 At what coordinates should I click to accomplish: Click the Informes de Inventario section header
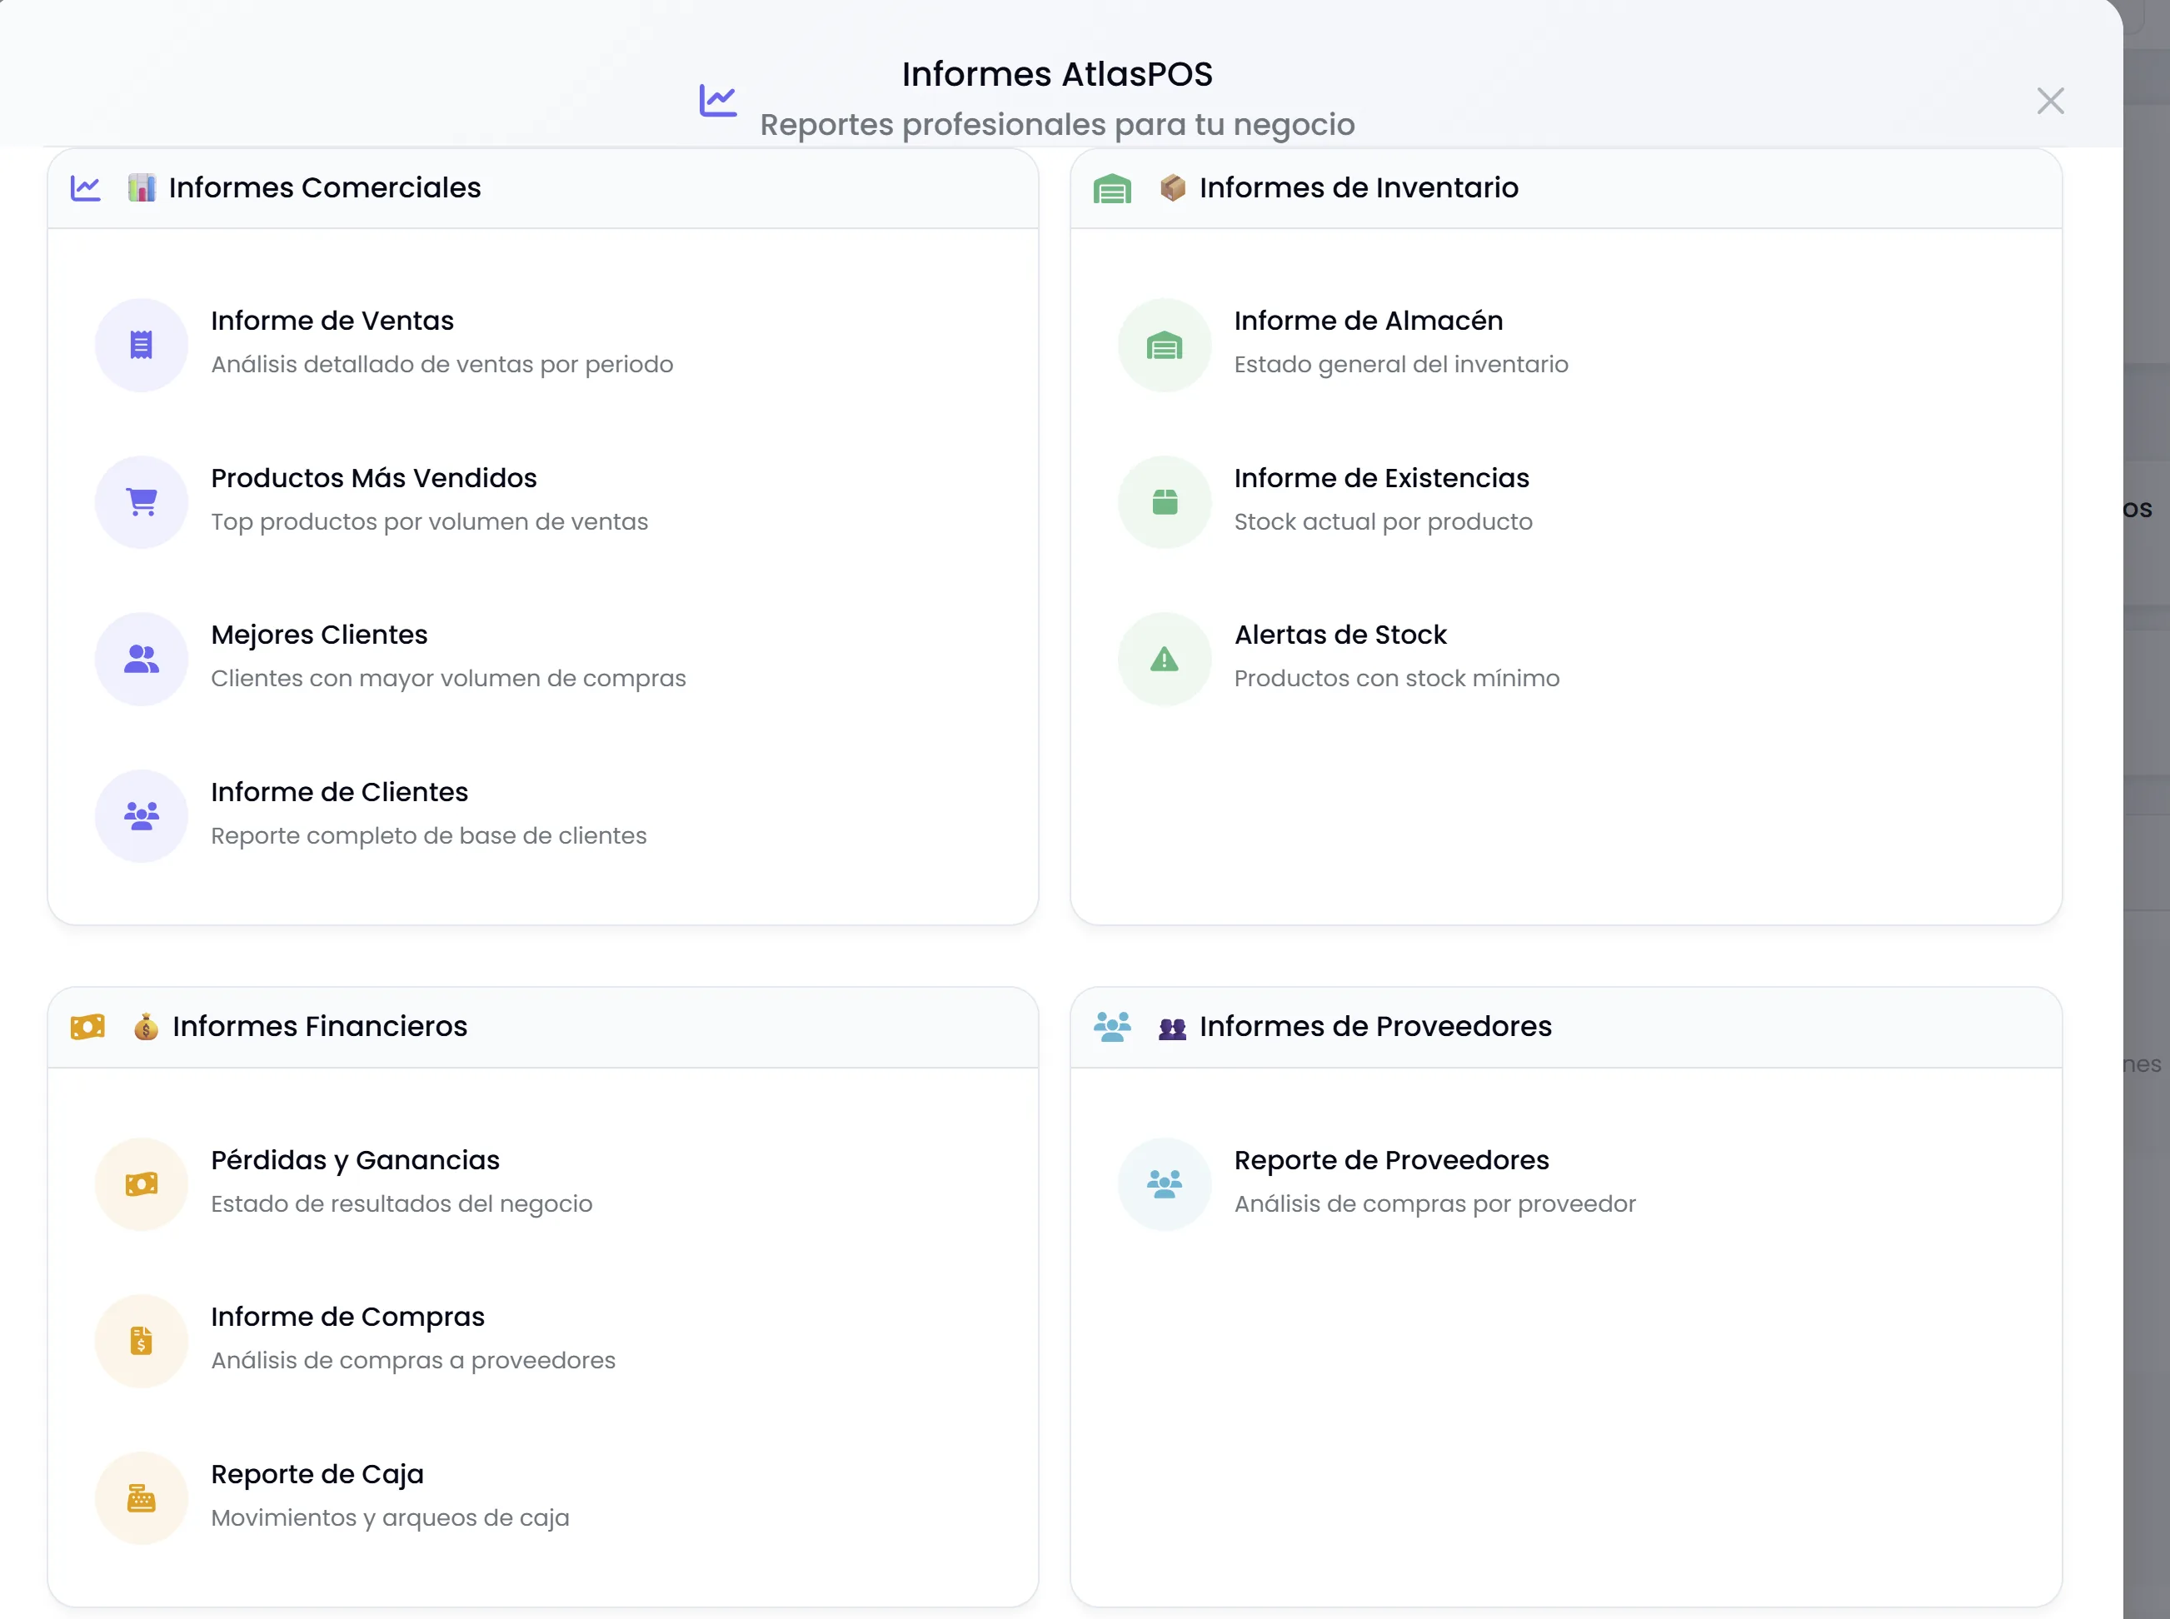(1359, 187)
